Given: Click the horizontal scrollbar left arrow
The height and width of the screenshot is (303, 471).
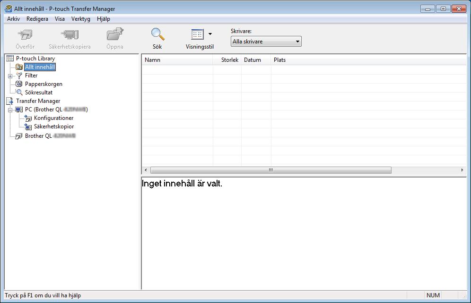Looking at the screenshot, I should tap(146, 170).
